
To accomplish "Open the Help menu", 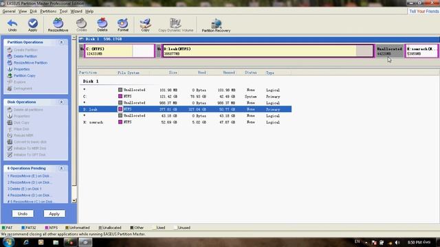I will click(89, 11).
